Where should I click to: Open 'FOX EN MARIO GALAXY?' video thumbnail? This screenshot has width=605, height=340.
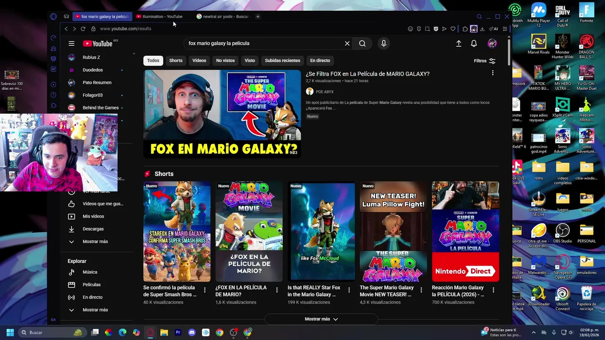point(222,113)
